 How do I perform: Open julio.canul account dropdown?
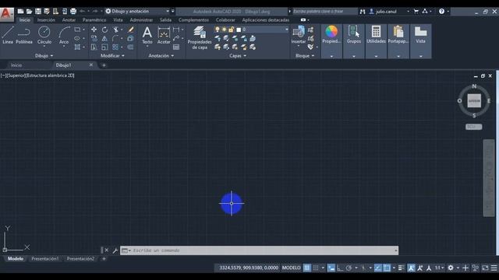[389, 12]
